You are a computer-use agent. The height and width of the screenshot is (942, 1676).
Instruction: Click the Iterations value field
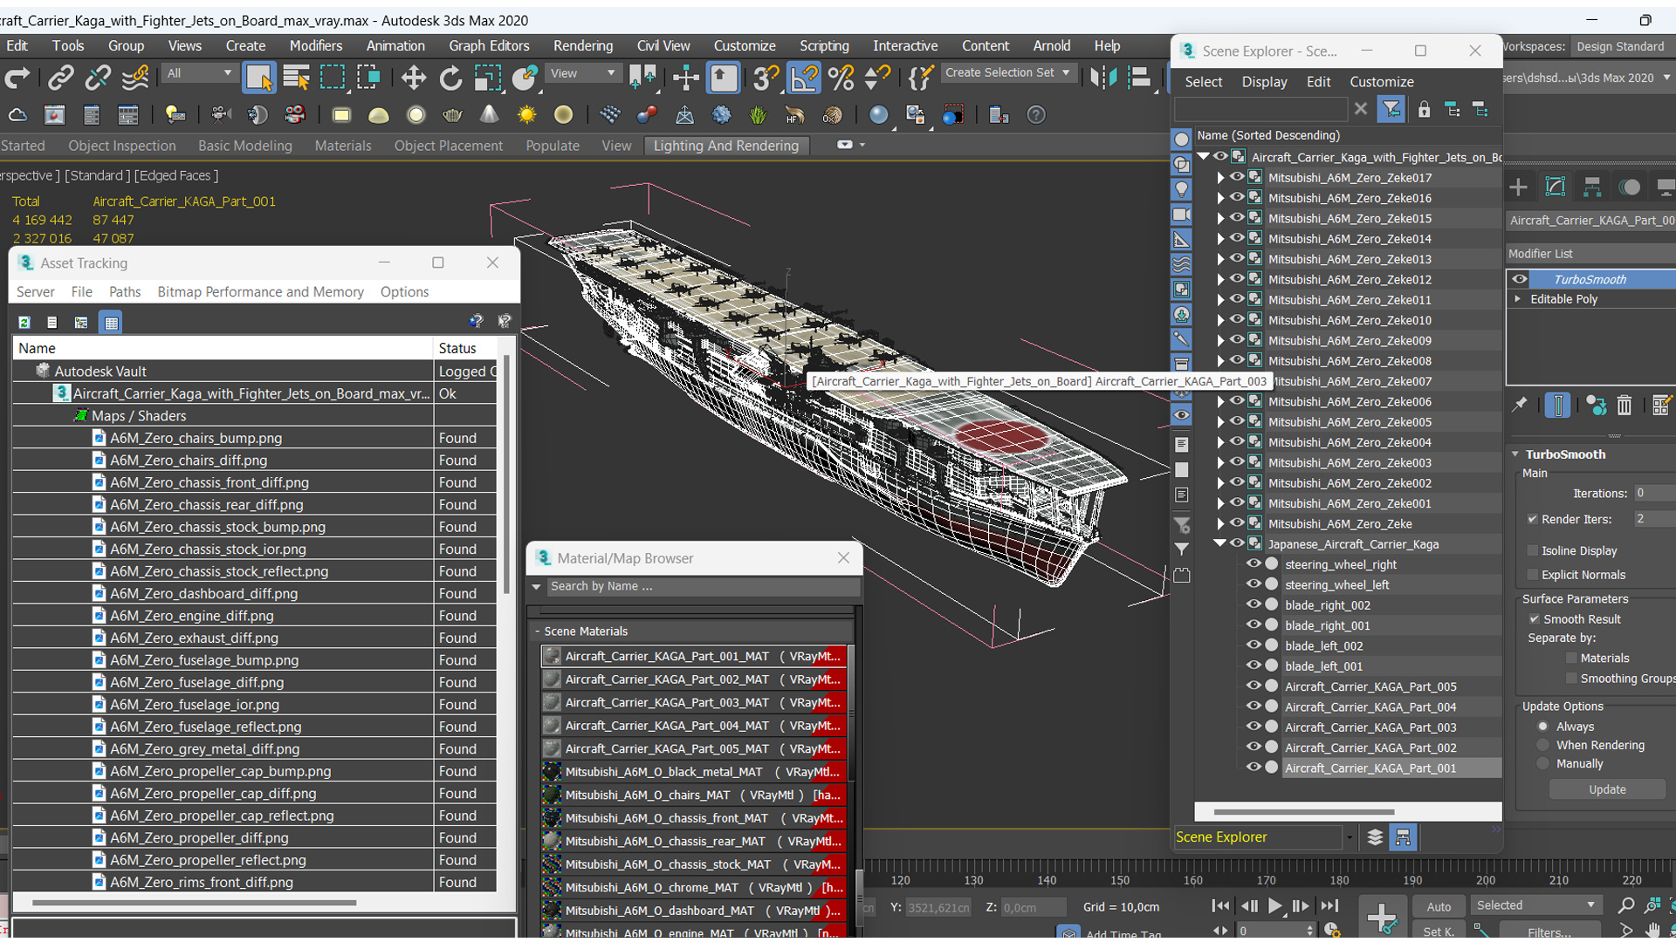click(x=1652, y=494)
